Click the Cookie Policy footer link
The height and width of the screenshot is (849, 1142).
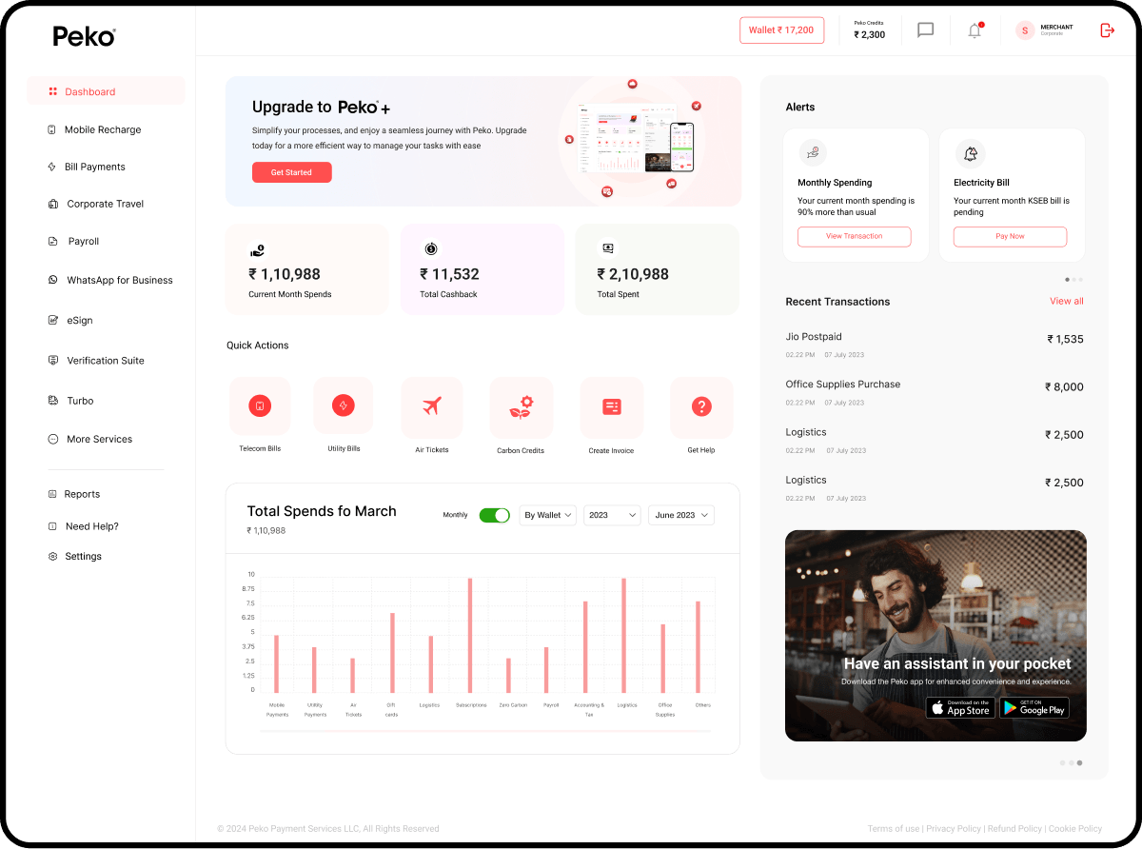pyautogui.click(x=1075, y=829)
